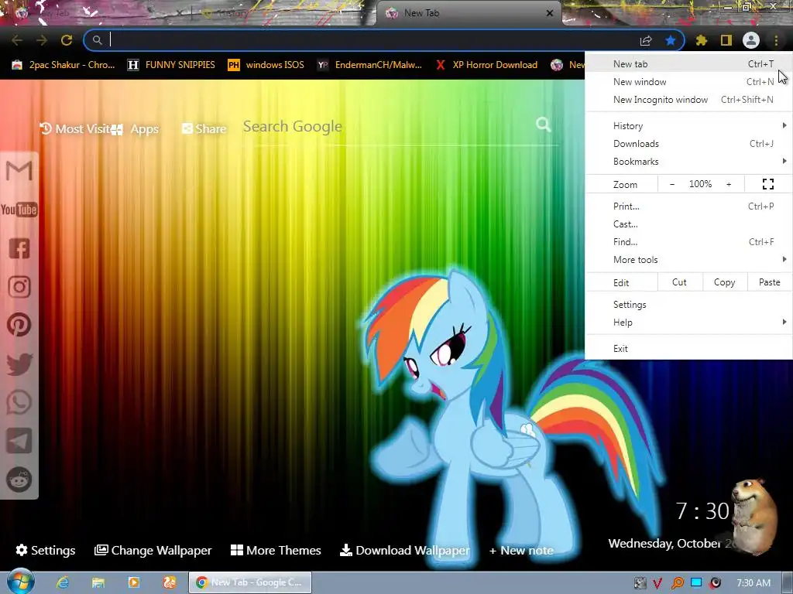Open the EndermanCH/Malw... bookmark
The height and width of the screenshot is (594, 793).
(x=369, y=65)
